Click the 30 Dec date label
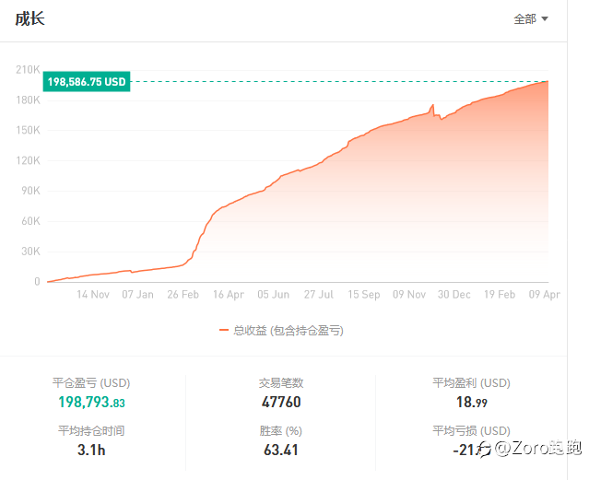The width and height of the screenshot is (589, 480). click(x=454, y=295)
